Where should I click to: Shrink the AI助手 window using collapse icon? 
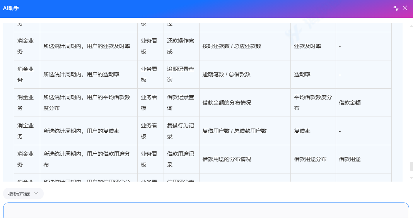point(396,8)
